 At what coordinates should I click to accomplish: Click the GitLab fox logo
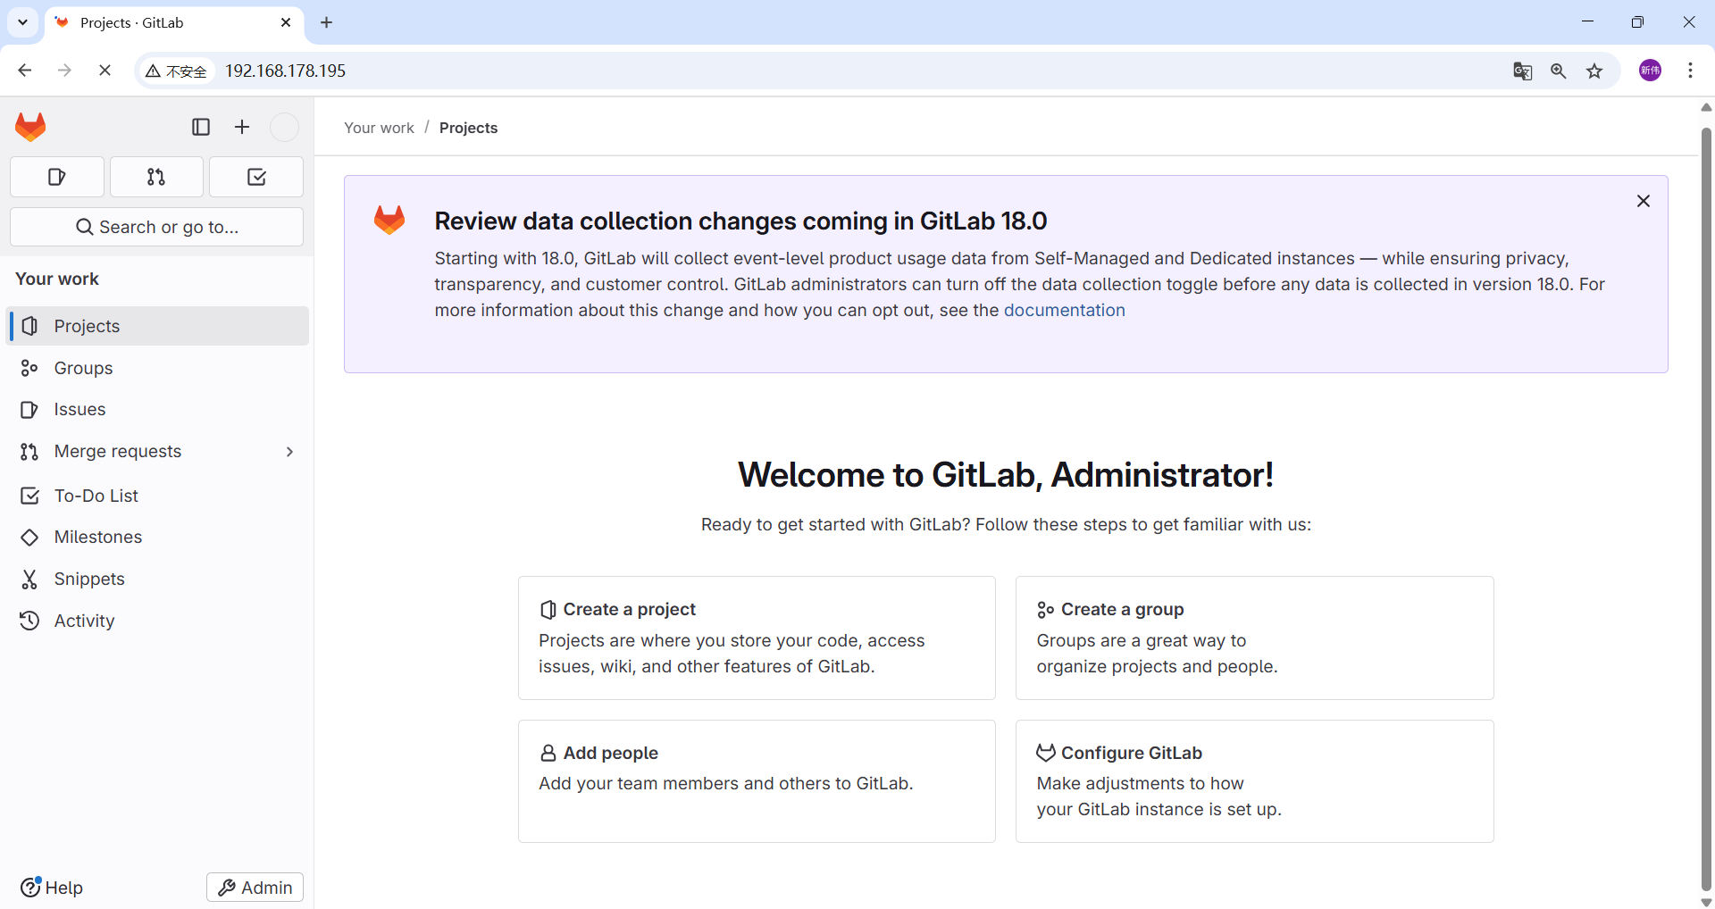[x=29, y=126]
